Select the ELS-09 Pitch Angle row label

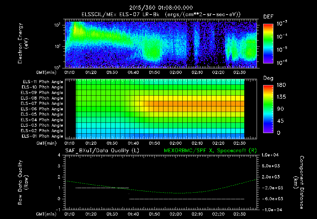click(42, 93)
